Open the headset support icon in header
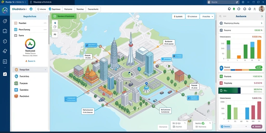This screenshot has height=133, width=266. [x=229, y=9]
